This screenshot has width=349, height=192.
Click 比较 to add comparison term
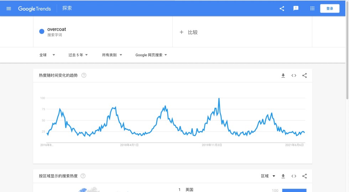click(189, 32)
